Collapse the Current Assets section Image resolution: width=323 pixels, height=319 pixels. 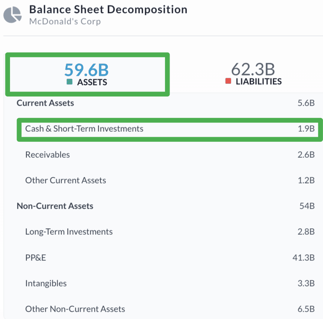point(45,103)
